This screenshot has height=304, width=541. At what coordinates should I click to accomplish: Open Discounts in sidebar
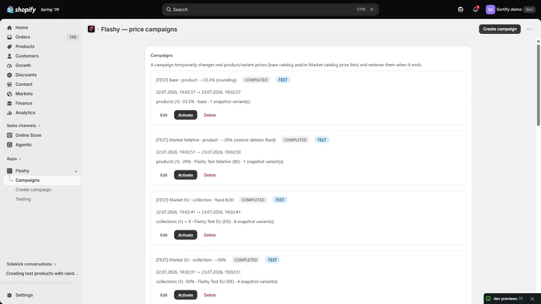pos(26,75)
